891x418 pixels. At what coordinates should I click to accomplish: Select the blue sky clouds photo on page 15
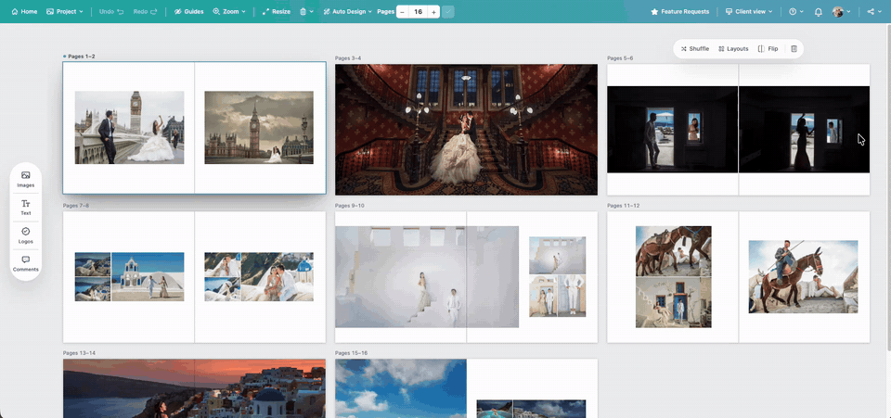tap(401, 388)
